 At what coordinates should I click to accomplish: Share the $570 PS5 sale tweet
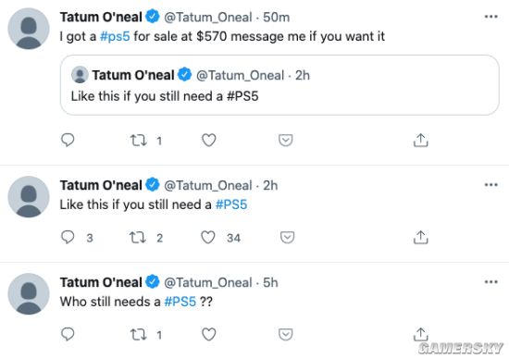(x=421, y=141)
